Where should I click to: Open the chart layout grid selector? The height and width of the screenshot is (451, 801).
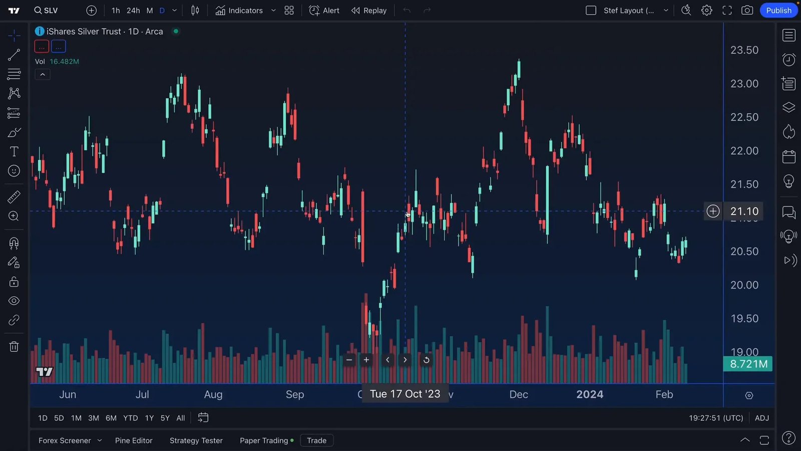289,11
